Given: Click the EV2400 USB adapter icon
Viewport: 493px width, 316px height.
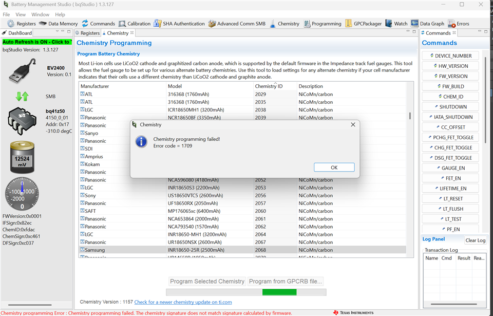Looking at the screenshot, I should click(22, 70).
